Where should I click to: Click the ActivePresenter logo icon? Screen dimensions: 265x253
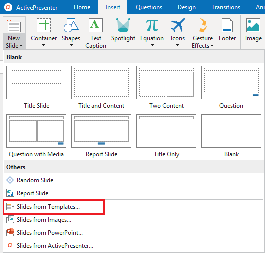click(x=8, y=7)
